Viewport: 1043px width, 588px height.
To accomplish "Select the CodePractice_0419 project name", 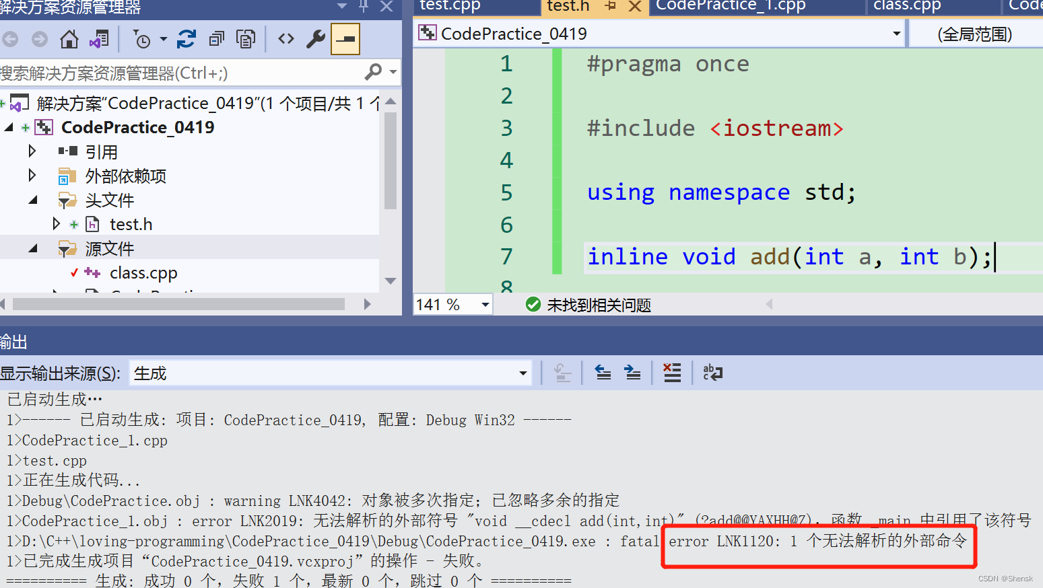I will coord(137,127).
